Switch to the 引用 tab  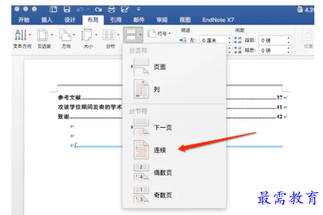(116, 20)
